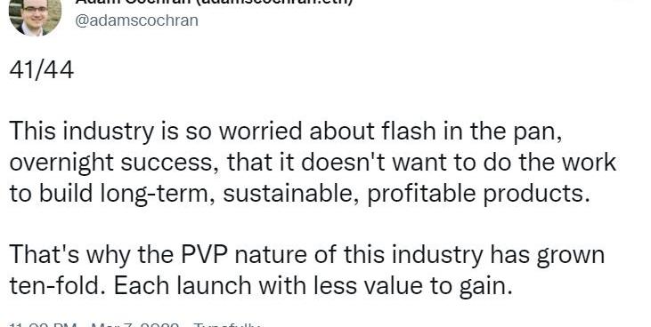
Task: Click the Typefully source link
Action: [227, 324]
